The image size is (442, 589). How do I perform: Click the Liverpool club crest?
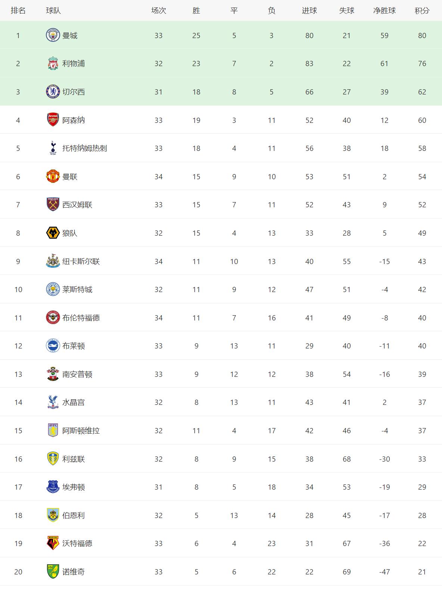tap(53, 63)
